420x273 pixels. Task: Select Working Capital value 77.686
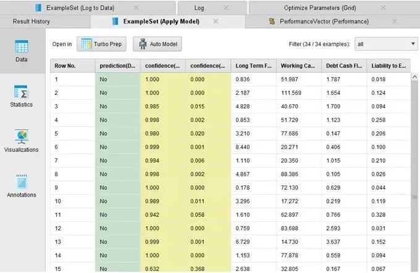click(289, 134)
